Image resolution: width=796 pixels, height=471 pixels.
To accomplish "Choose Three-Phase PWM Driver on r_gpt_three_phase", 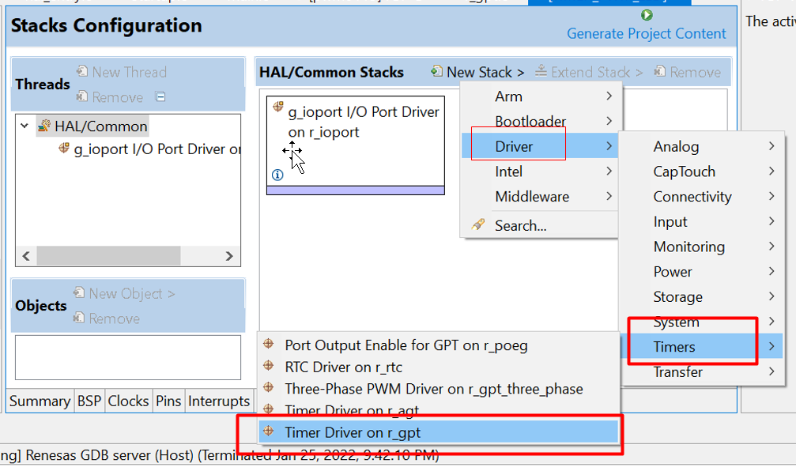I will tap(433, 389).
